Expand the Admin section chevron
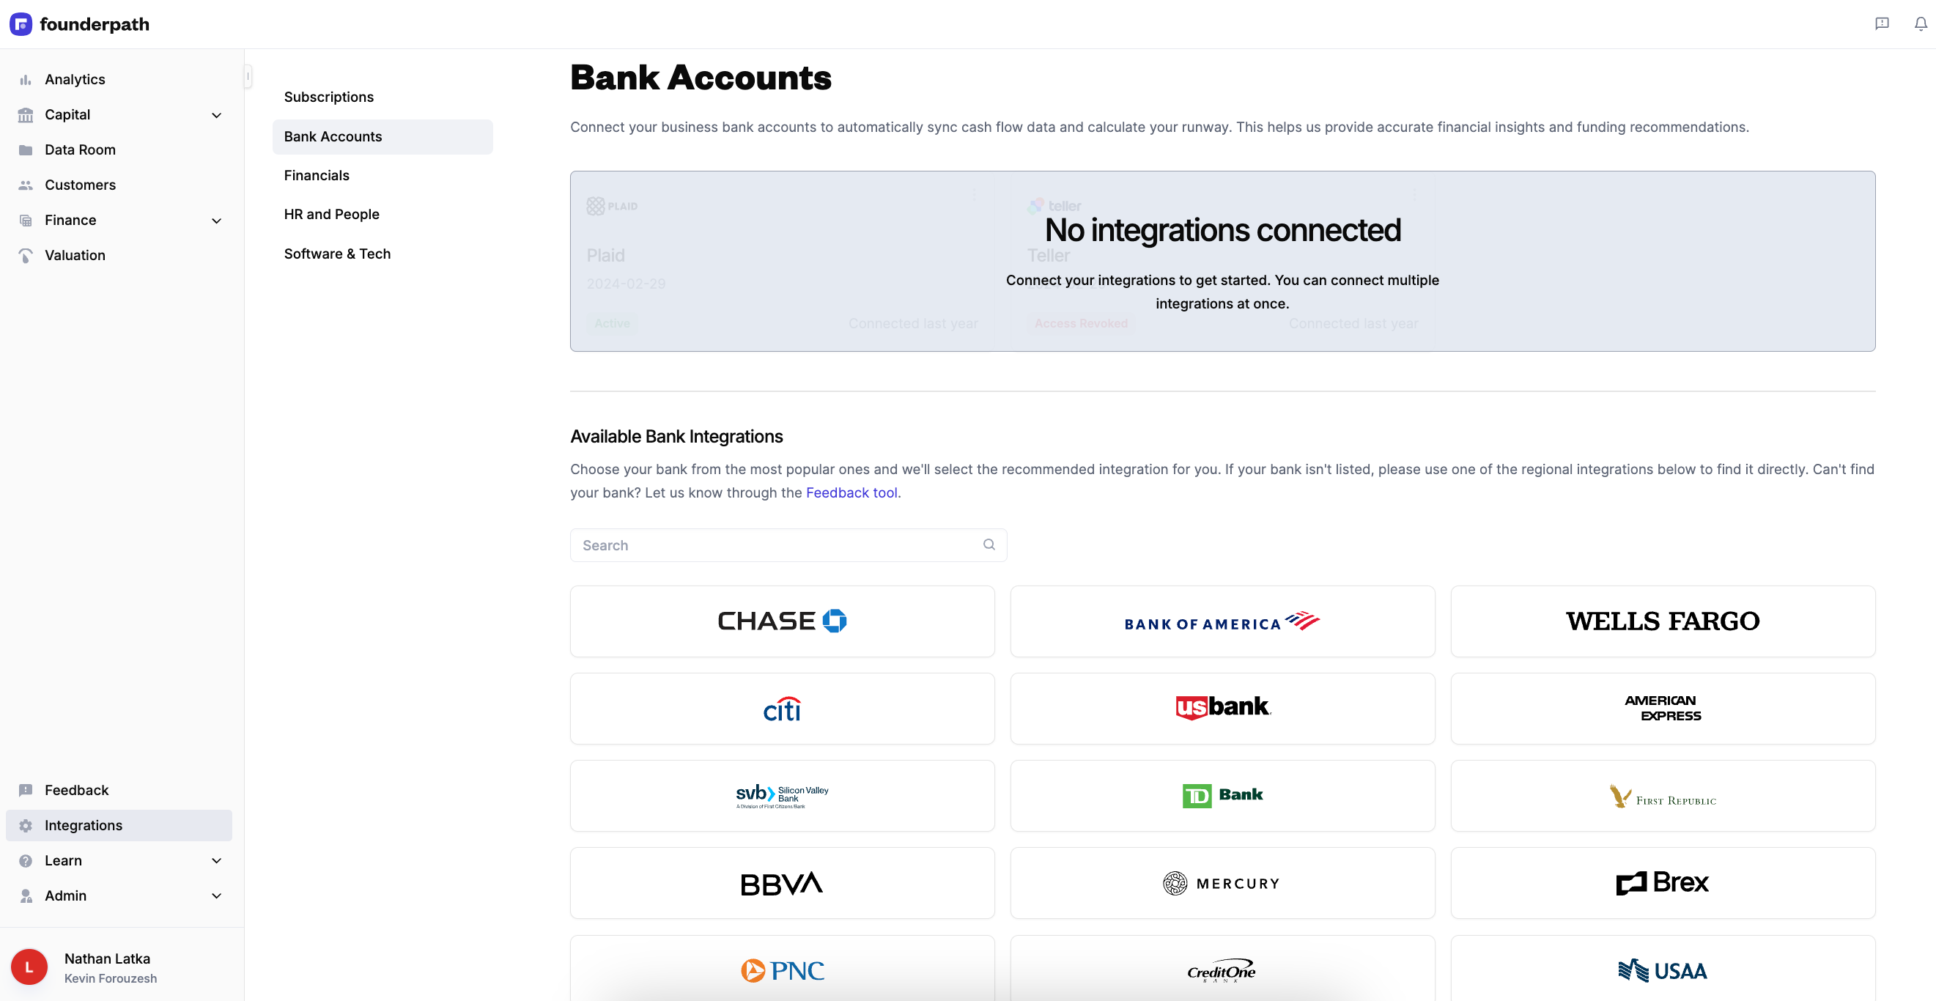1936x1001 pixels. pyautogui.click(x=216, y=896)
